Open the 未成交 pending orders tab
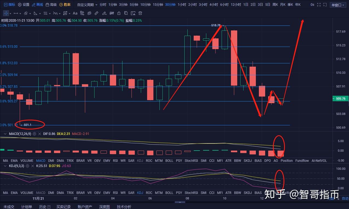 pos(9,207)
